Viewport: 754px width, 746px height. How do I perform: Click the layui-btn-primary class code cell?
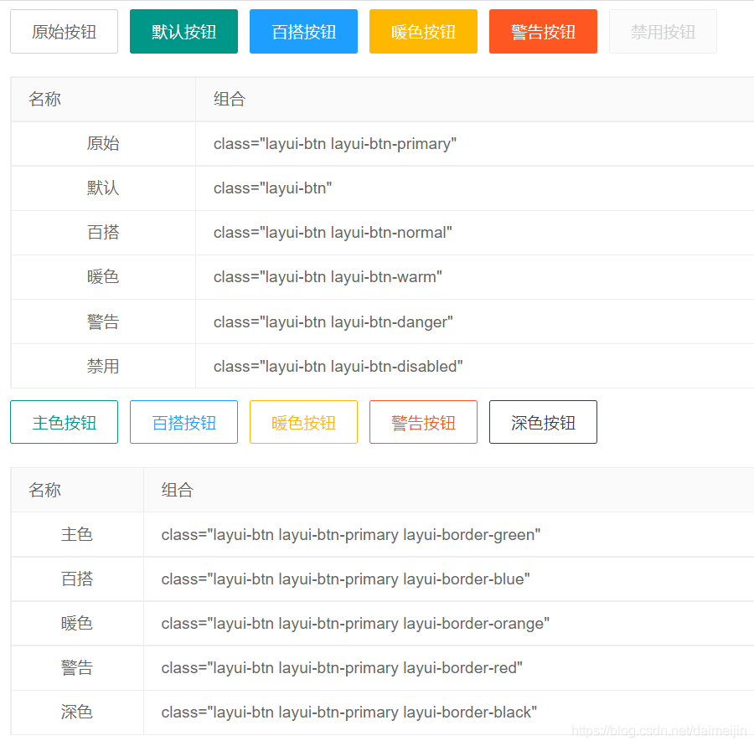coord(334,144)
